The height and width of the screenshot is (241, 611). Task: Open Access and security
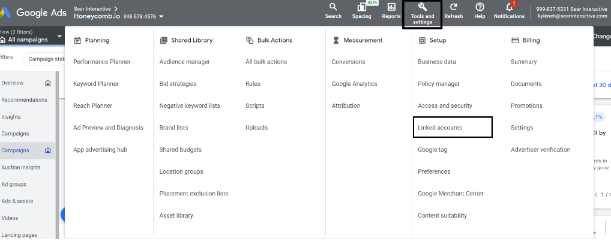[445, 106]
